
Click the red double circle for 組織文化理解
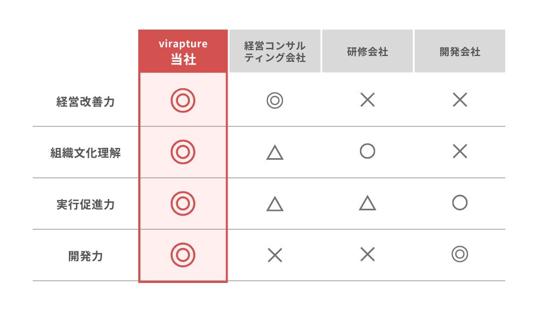[183, 152]
